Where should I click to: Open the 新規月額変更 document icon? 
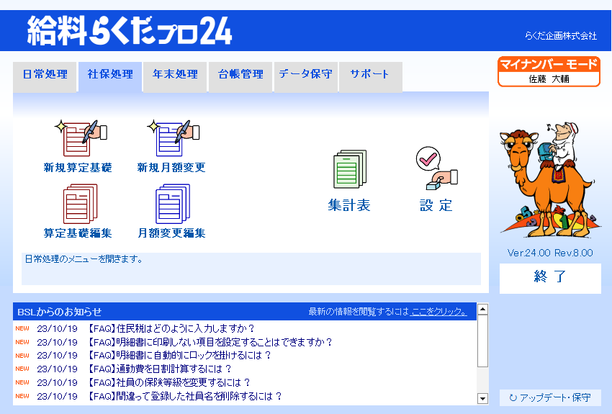tap(174, 138)
